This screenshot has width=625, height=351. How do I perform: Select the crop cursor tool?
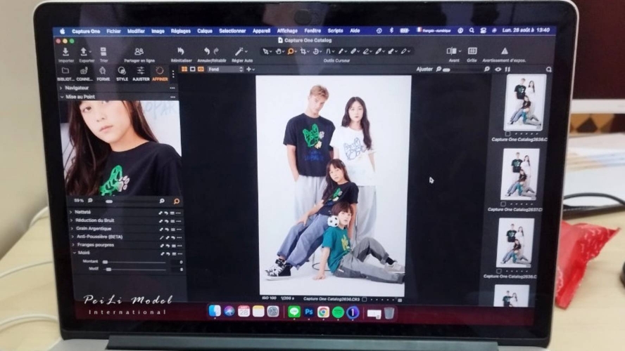pyautogui.click(x=303, y=51)
